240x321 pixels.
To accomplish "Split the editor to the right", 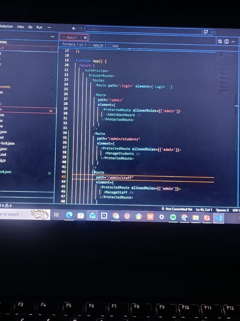I will 227,41.
